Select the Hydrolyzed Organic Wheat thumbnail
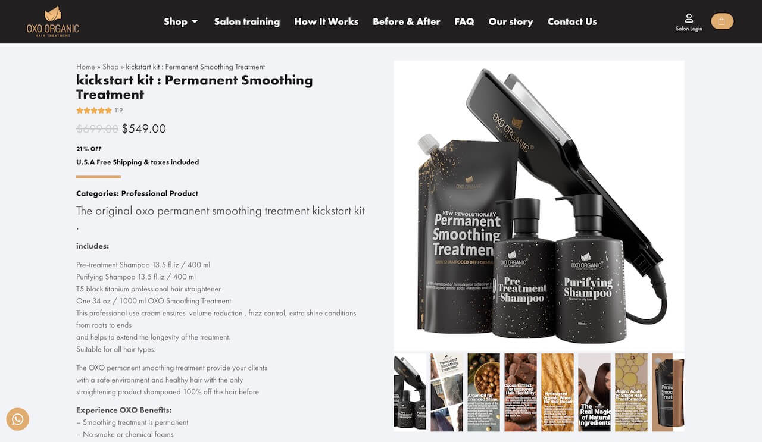The width and height of the screenshot is (762, 442). 557,392
